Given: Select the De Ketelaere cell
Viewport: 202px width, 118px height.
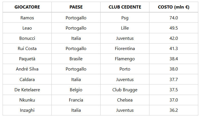Looking at the screenshot, I should [27, 90].
